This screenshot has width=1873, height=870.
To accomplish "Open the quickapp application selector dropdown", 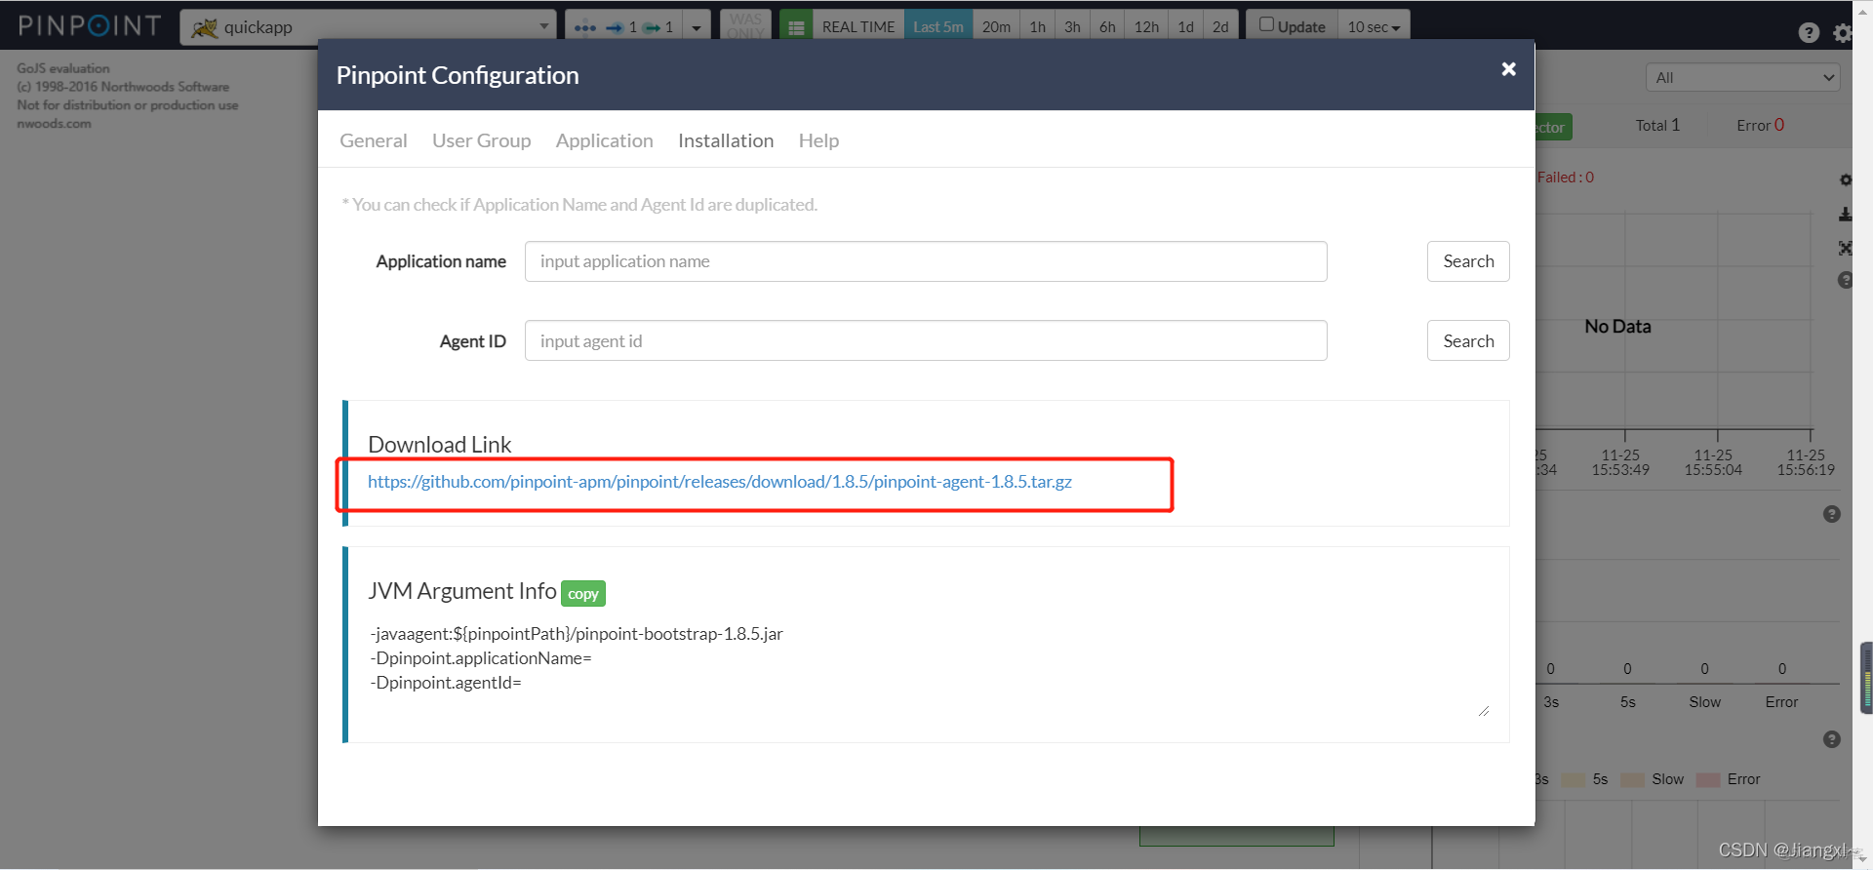I will 368,27.
